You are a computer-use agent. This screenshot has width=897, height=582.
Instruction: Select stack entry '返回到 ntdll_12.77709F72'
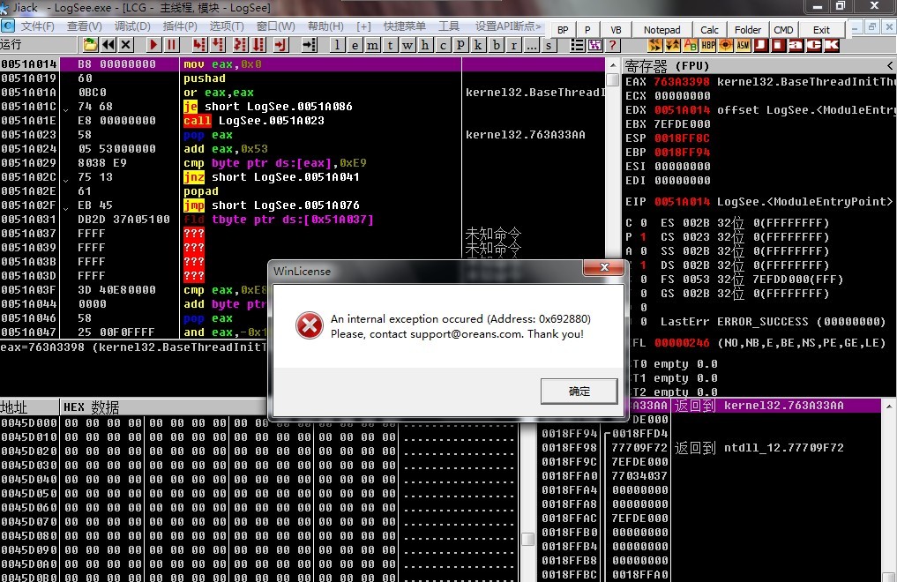pos(759,448)
